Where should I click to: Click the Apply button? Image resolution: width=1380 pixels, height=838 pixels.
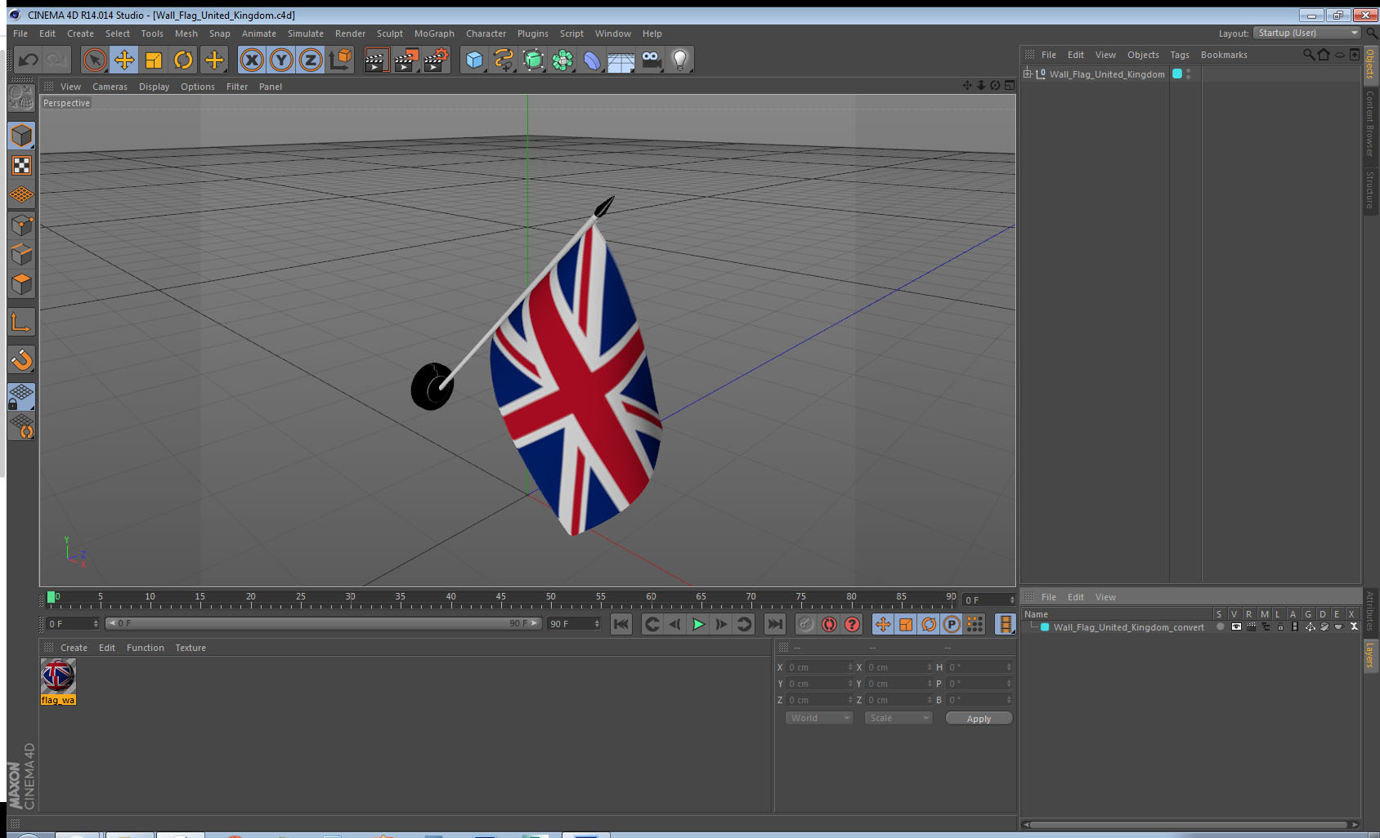[x=979, y=718]
